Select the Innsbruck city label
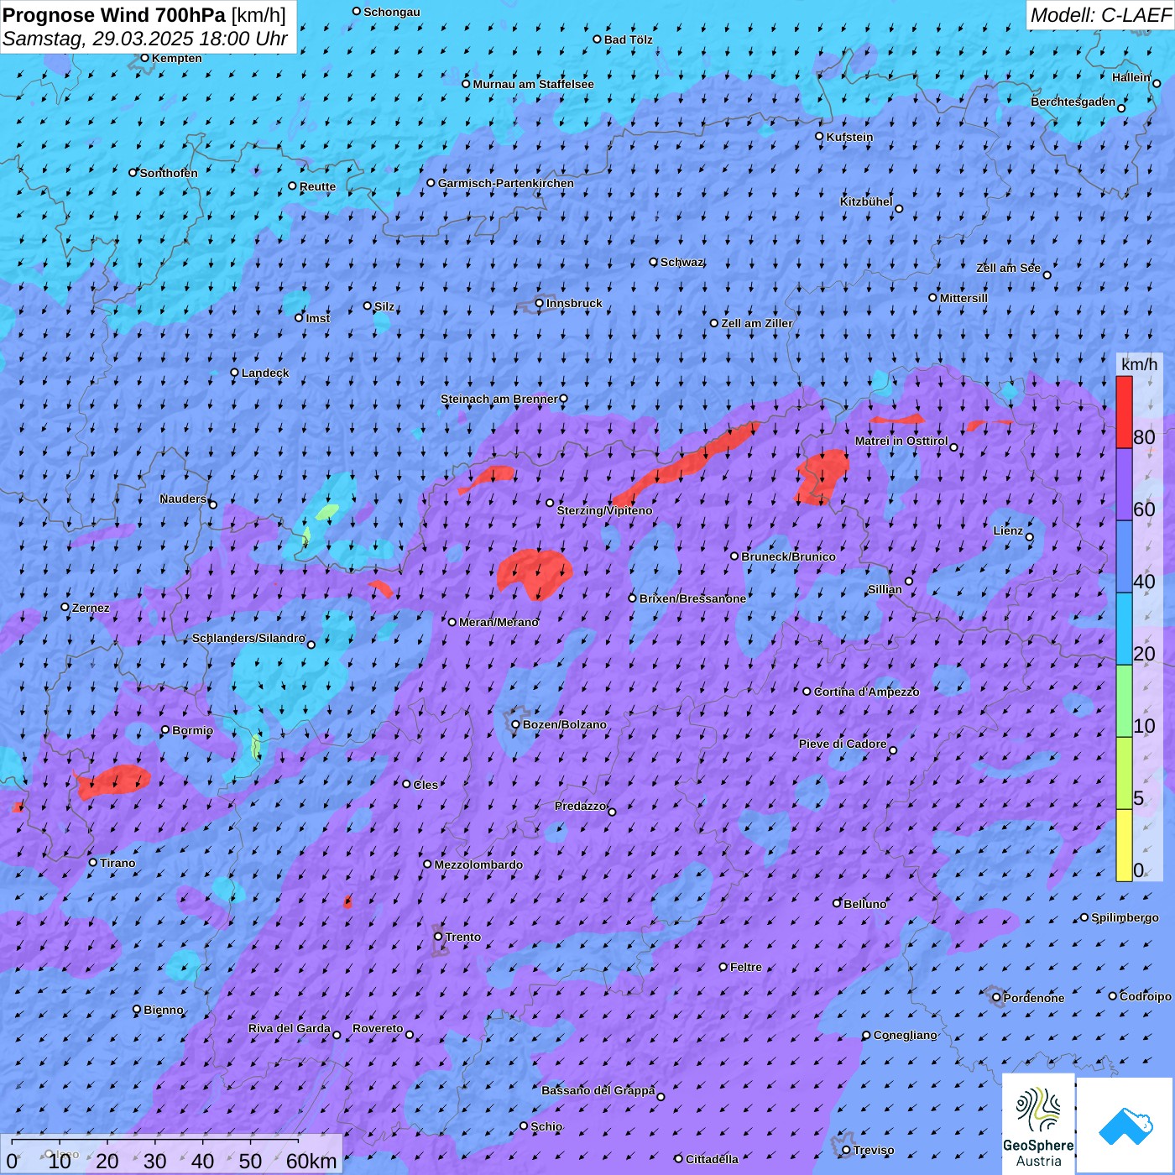This screenshot has height=1175, width=1175. [574, 303]
